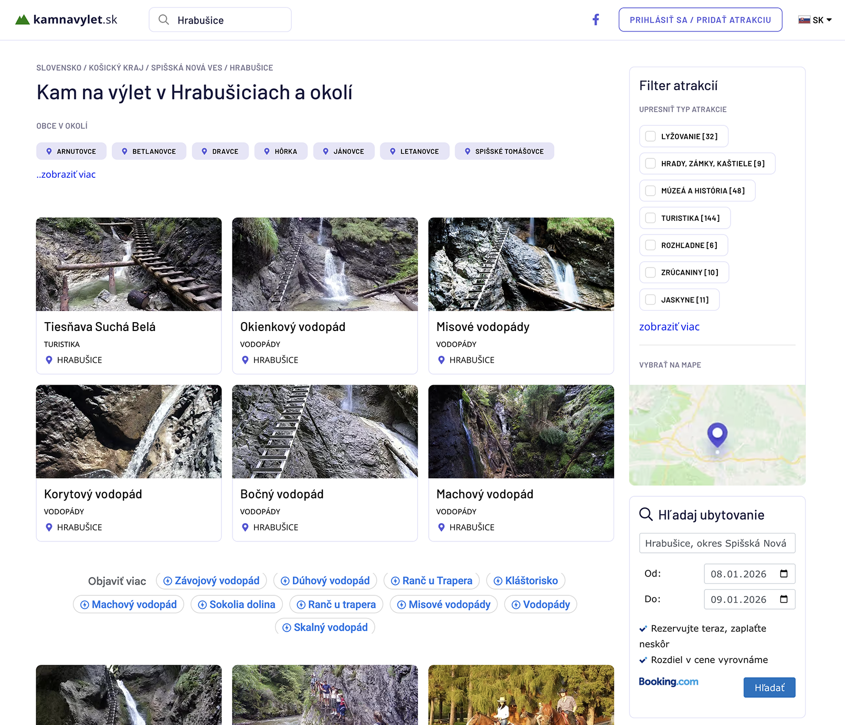Go to Spišská Nová Ves breadcrumb
Image resolution: width=845 pixels, height=725 pixels.
tap(187, 68)
